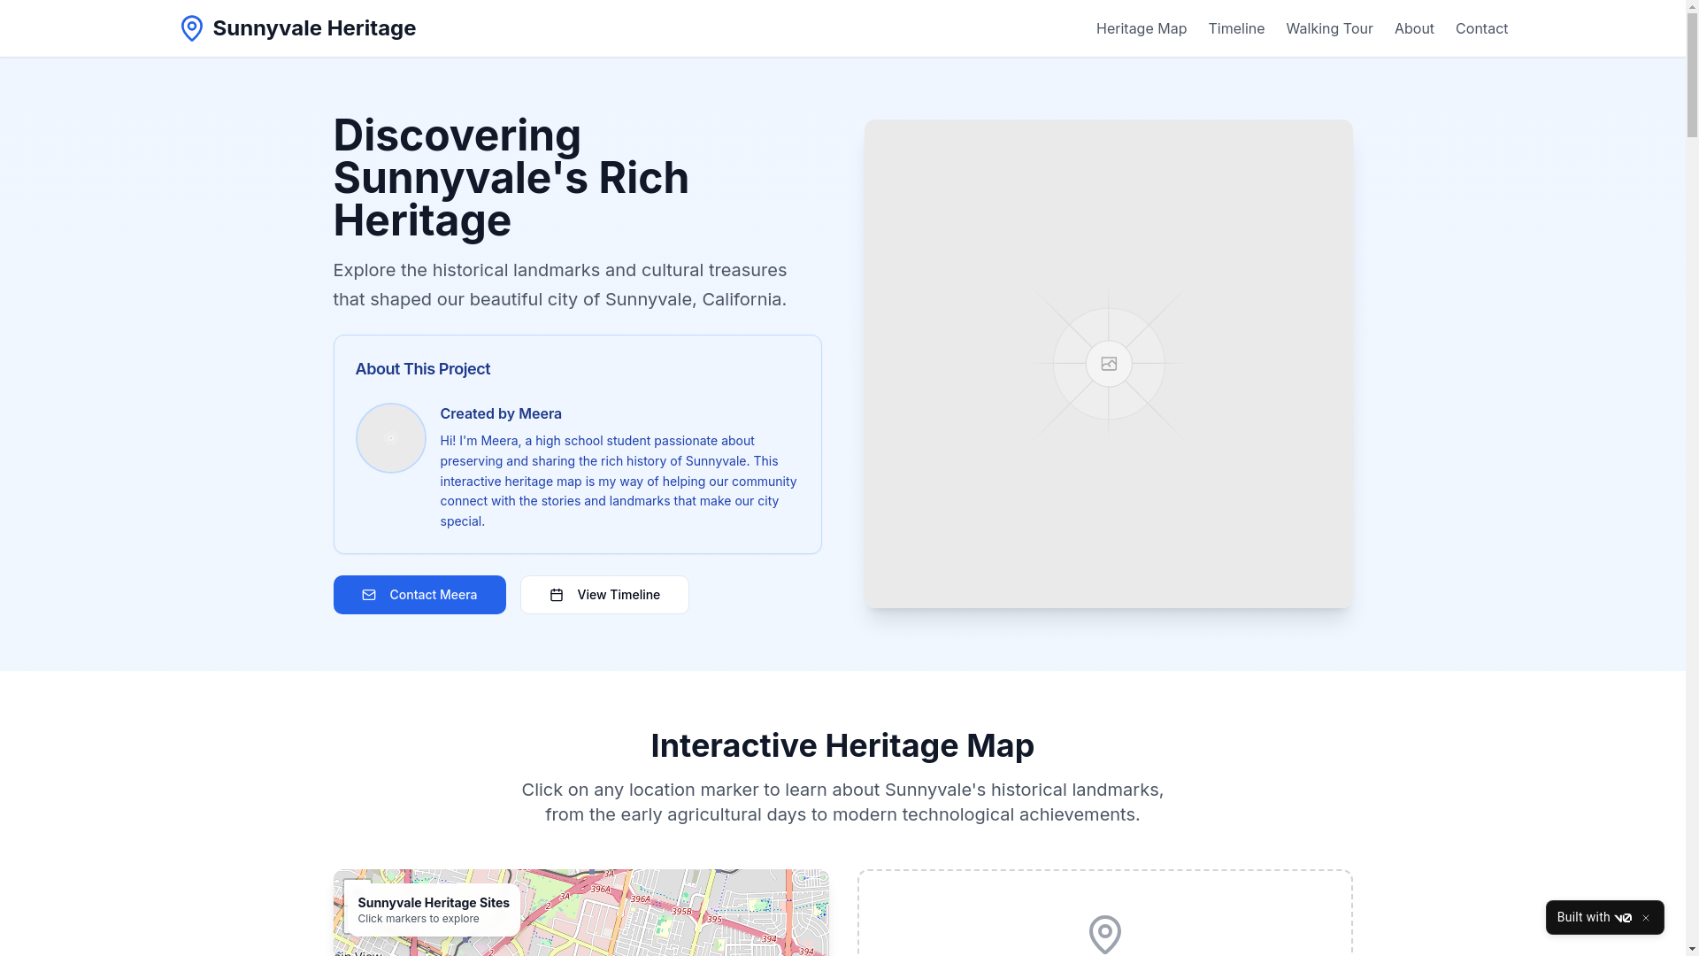Click the Created by Meera text

click(x=500, y=413)
